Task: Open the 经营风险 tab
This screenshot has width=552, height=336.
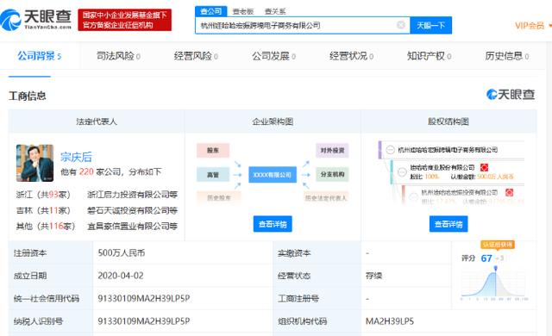Action: 196,56
